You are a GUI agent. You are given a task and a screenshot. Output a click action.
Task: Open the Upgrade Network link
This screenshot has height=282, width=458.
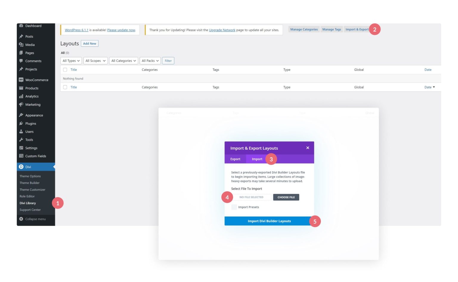222,30
